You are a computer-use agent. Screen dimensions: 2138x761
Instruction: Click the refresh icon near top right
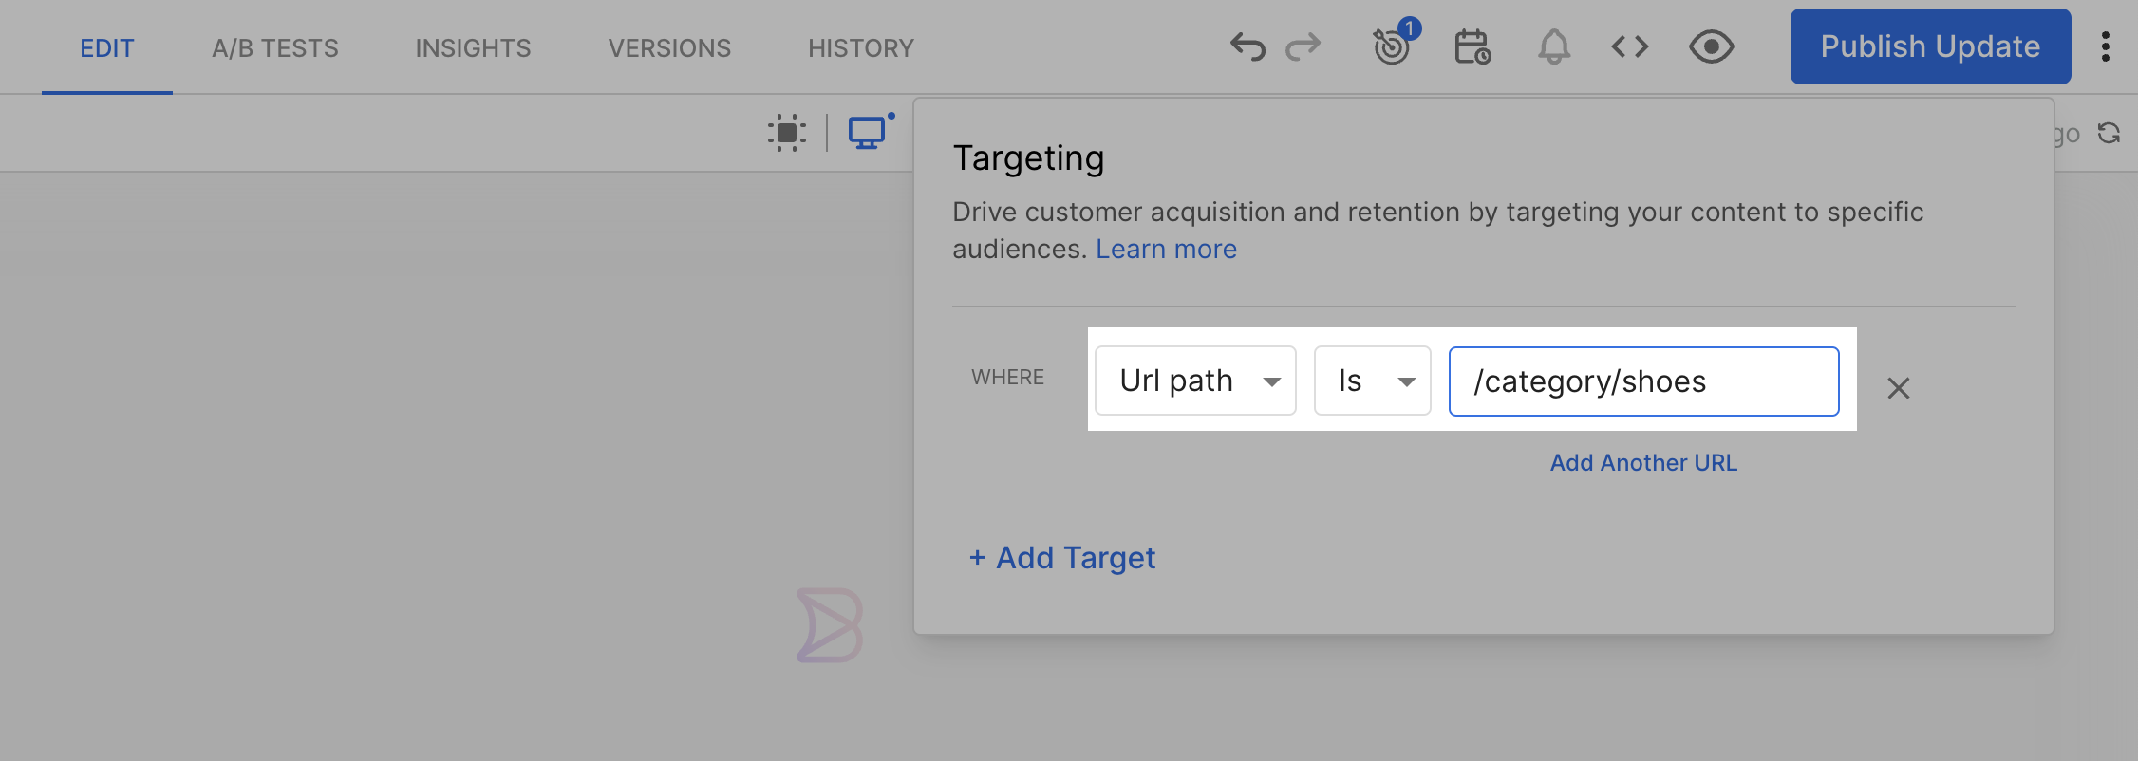coord(2110,134)
